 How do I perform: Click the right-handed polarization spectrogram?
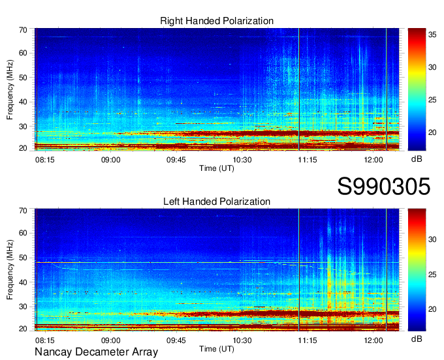(x=217, y=89)
